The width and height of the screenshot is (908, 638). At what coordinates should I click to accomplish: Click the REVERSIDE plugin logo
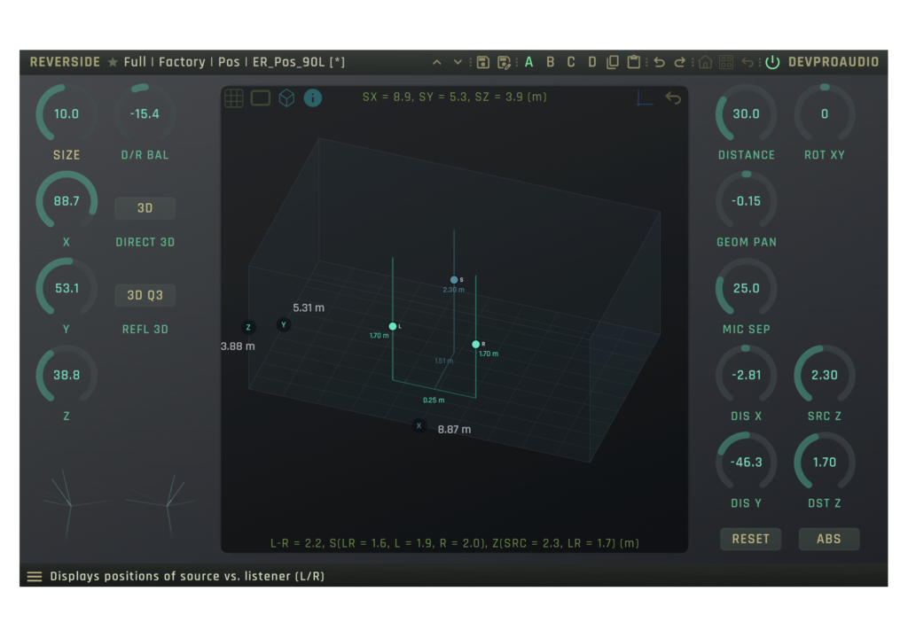[x=65, y=62]
